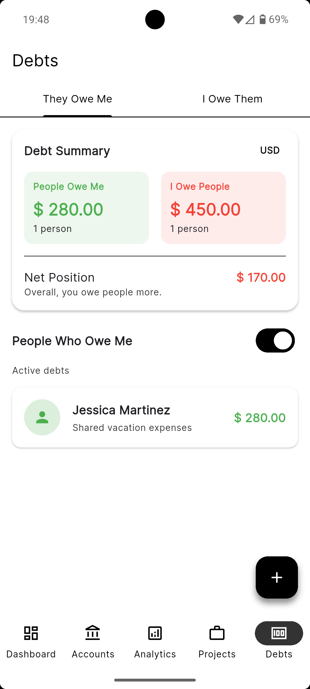Tap the battery status icon
Image resolution: width=310 pixels, height=689 pixels.
pyautogui.click(x=263, y=19)
